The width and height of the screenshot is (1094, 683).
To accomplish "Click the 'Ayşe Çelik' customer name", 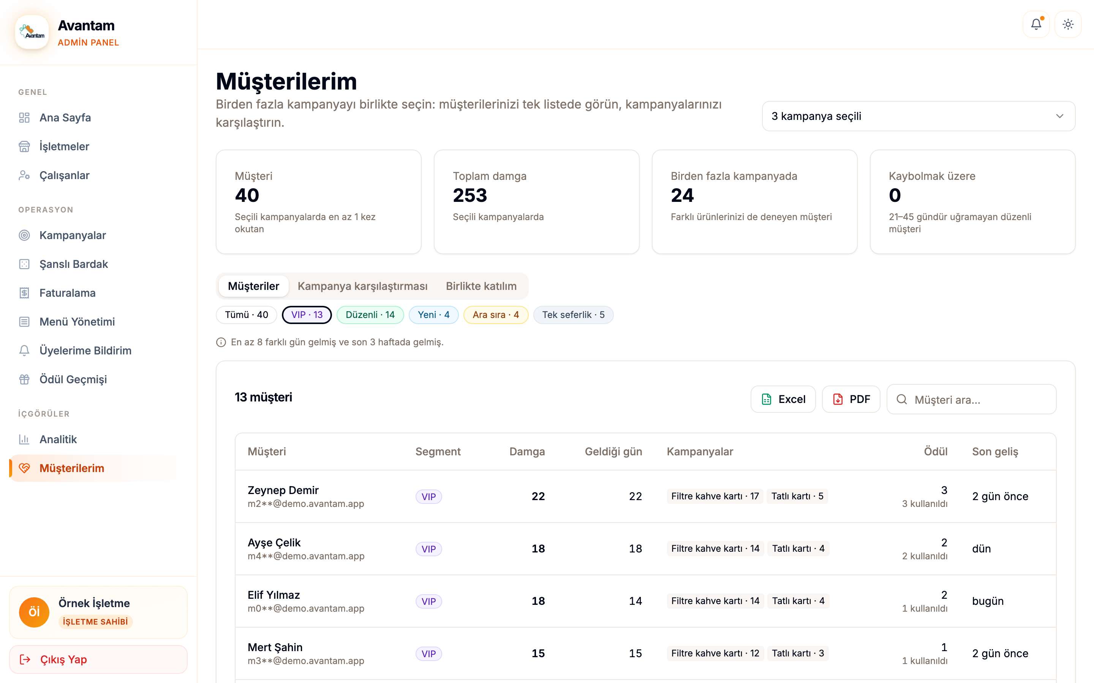I will tap(274, 543).
